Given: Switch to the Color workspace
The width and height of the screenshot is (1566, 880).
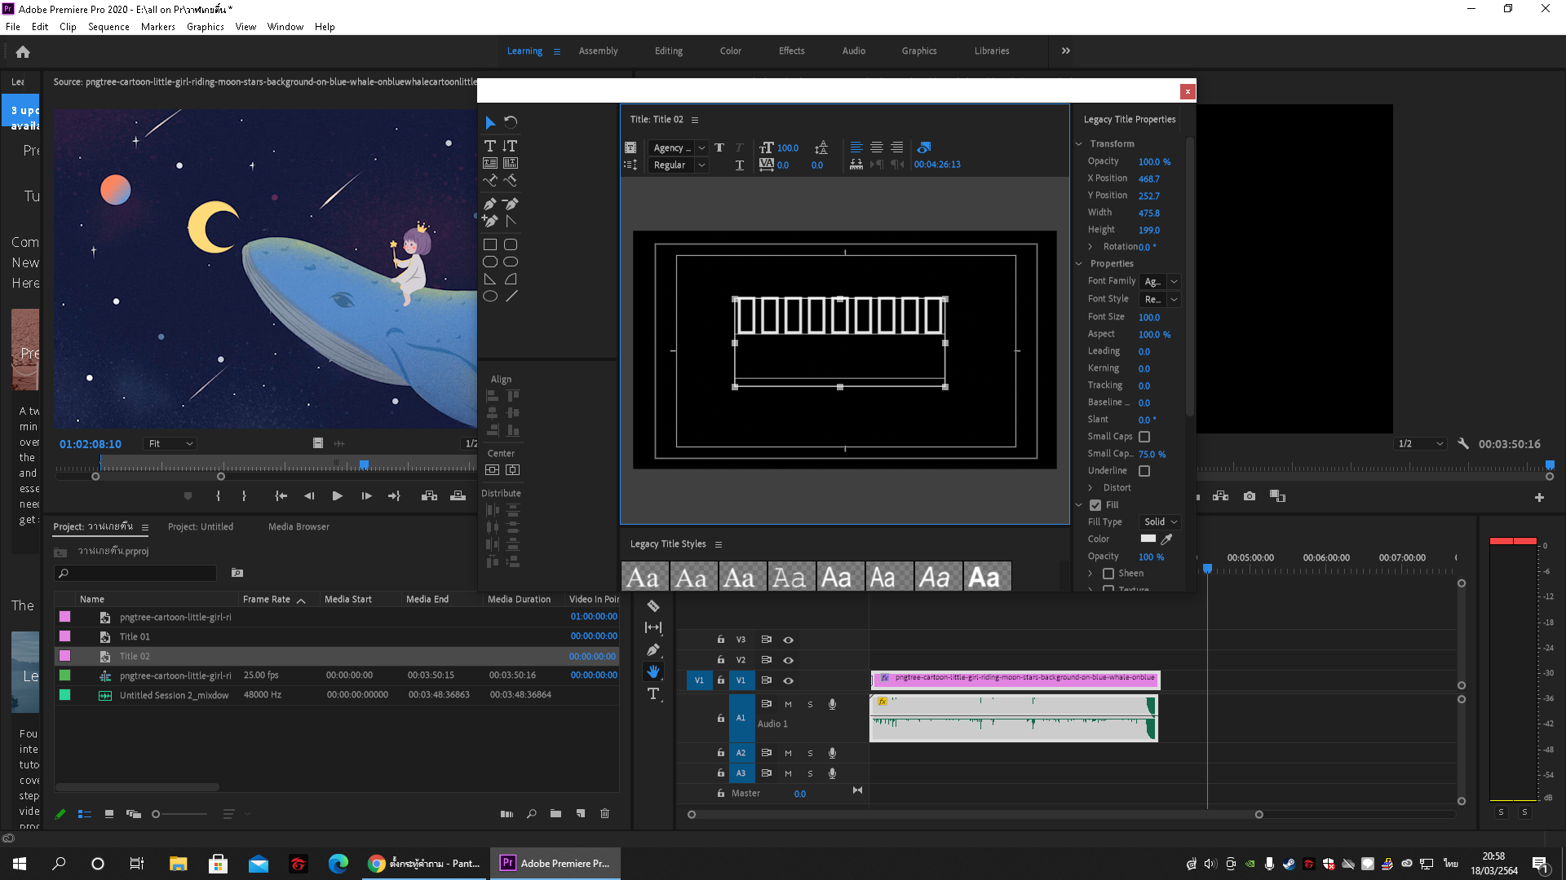Looking at the screenshot, I should (x=731, y=51).
